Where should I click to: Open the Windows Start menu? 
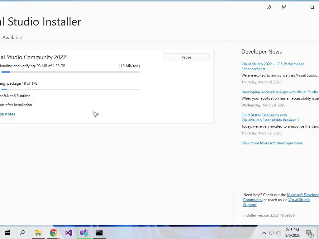(7, 233)
